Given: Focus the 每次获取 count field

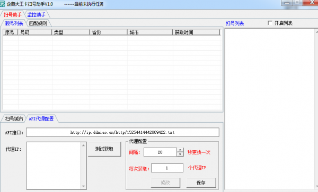Looking at the screenshot, I should 167,168.
